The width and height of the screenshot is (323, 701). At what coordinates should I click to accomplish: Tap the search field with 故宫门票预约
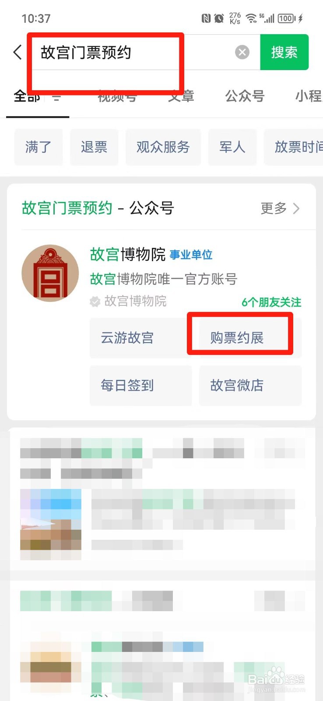point(134,53)
